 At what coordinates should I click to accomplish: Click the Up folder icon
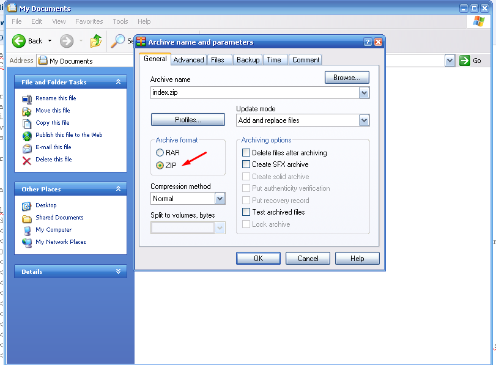96,41
